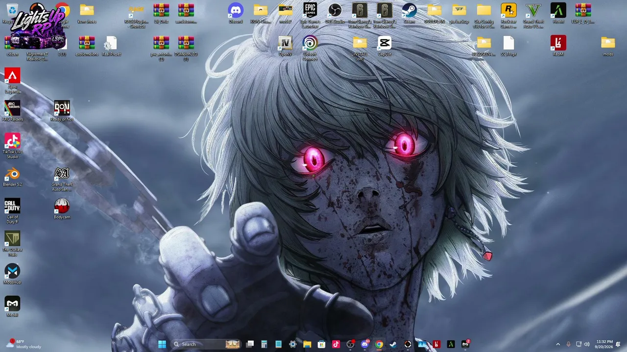Open the weather widget showing Mostly cloudy
This screenshot has width=627, height=352.
pyautogui.click(x=23, y=344)
